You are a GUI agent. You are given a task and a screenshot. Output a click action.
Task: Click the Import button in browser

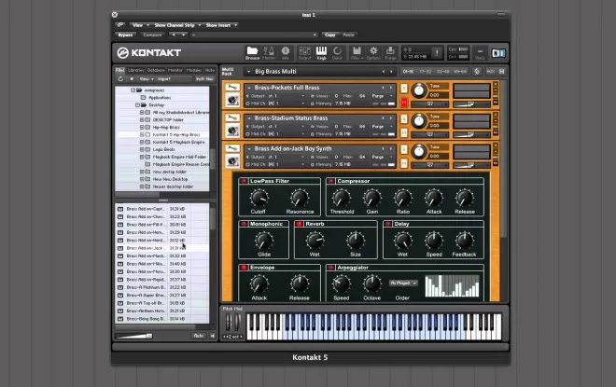click(x=164, y=79)
